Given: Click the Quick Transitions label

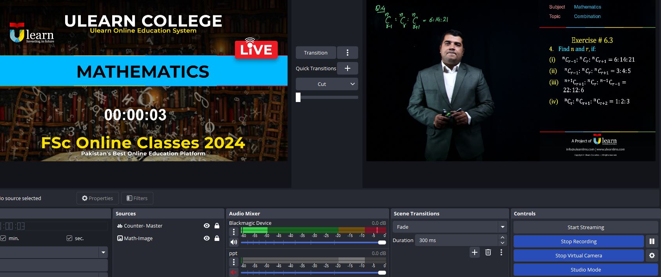Looking at the screenshot, I should pos(316,68).
